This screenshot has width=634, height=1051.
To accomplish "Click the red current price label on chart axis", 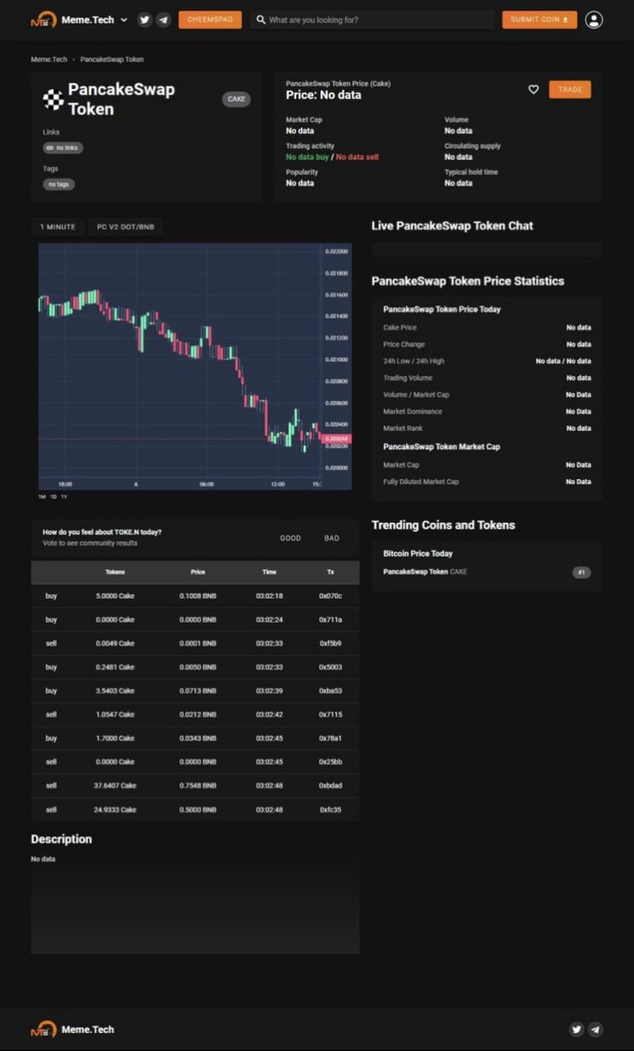I will coord(336,438).
